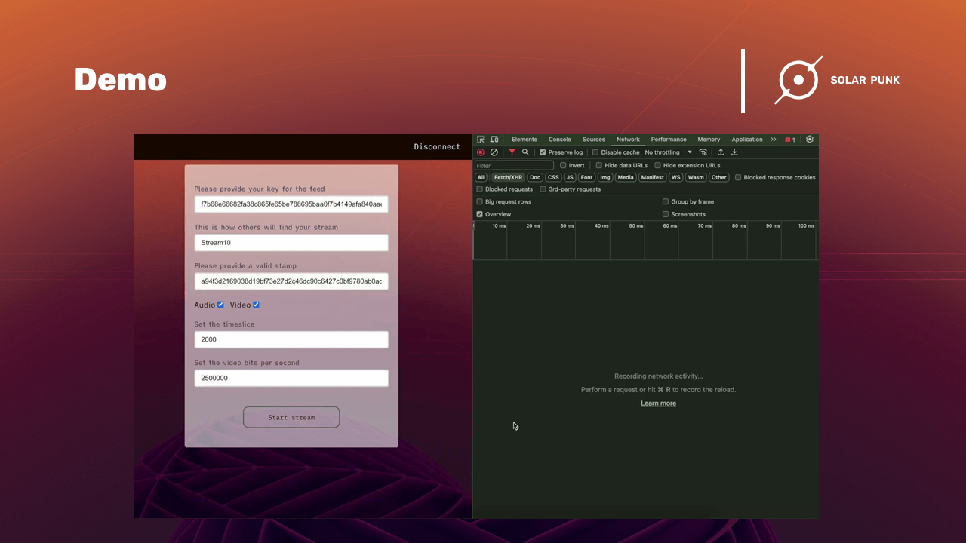The image size is (966, 543).
Task: Click the import HAR upload icon
Action: [721, 152]
